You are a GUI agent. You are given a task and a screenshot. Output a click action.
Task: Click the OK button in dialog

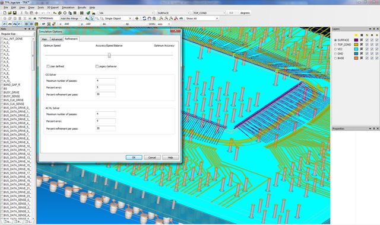click(x=134, y=157)
